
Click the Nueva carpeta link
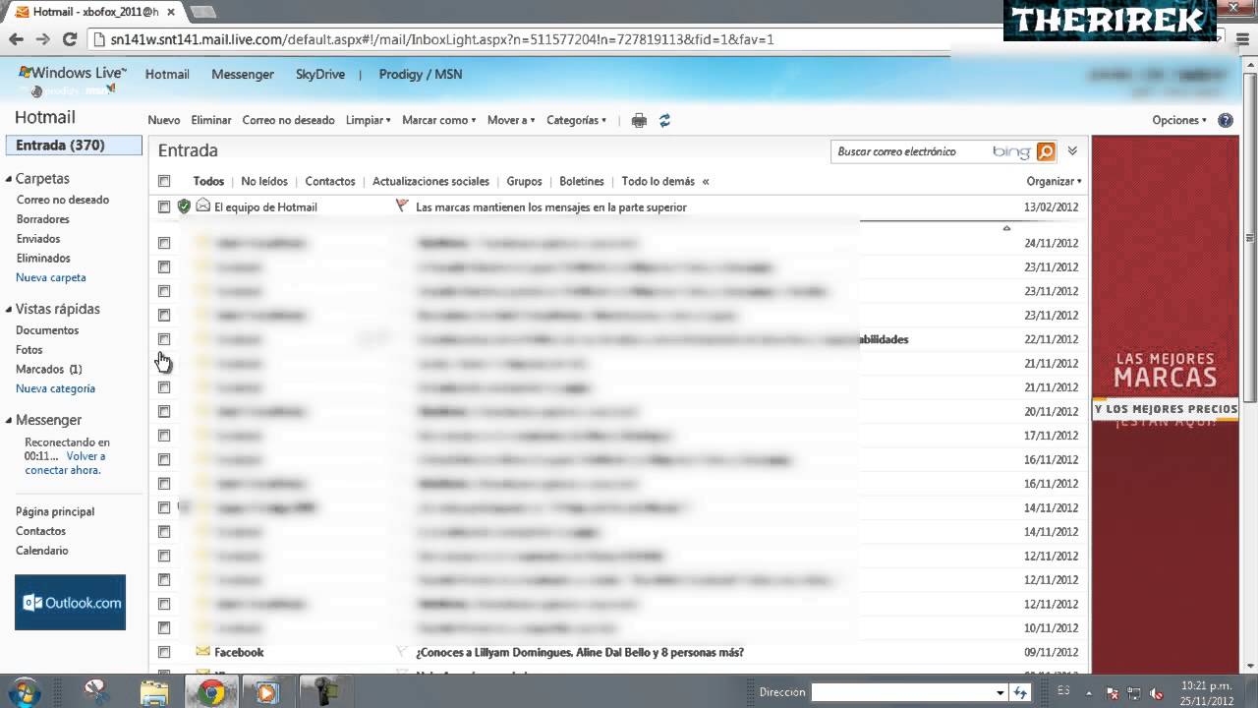(x=51, y=277)
